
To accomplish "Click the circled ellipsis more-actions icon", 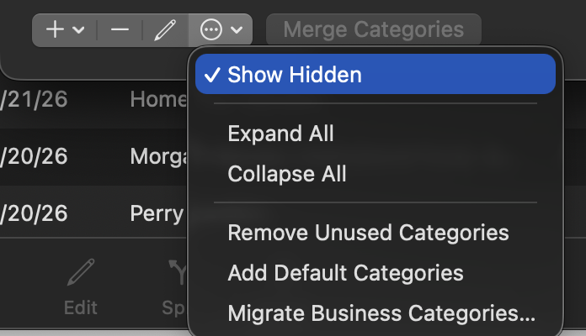I will (x=211, y=30).
